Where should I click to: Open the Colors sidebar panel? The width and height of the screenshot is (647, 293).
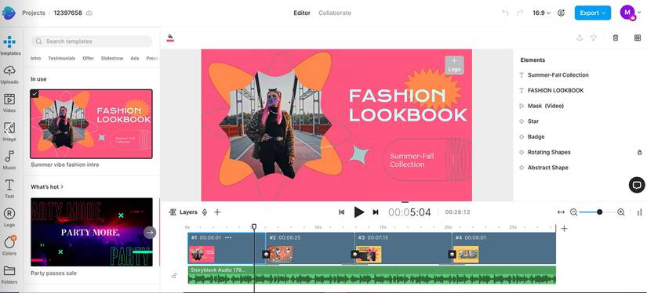pos(9,246)
